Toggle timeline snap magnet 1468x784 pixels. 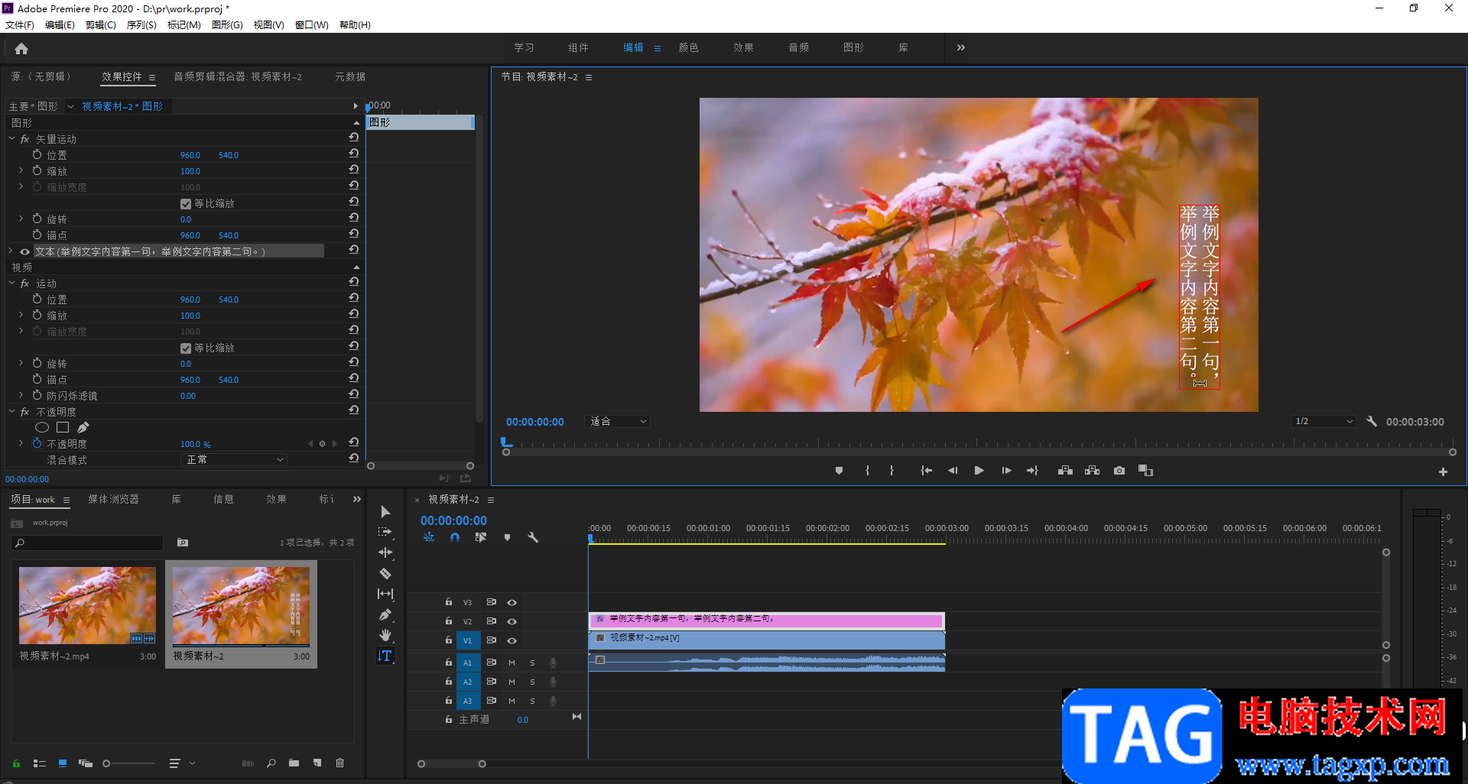coord(455,537)
